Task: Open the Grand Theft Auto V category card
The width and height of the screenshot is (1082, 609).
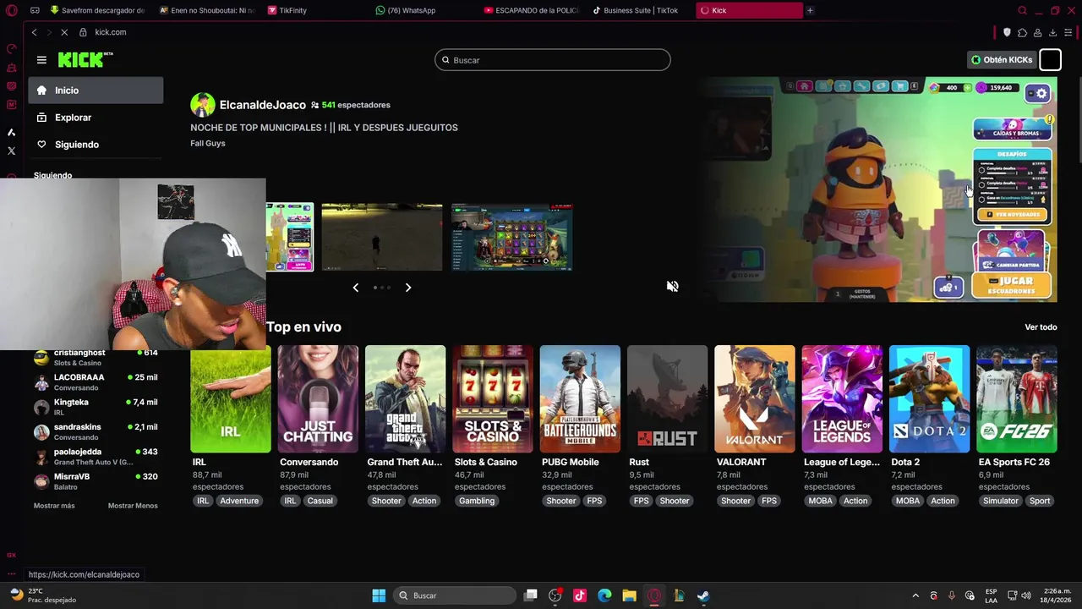Action: (x=406, y=399)
